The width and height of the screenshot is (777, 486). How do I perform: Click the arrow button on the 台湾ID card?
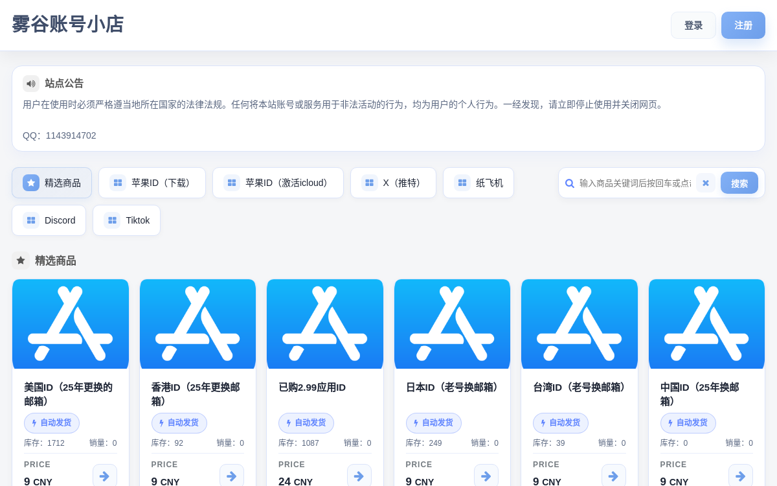pyautogui.click(x=614, y=476)
